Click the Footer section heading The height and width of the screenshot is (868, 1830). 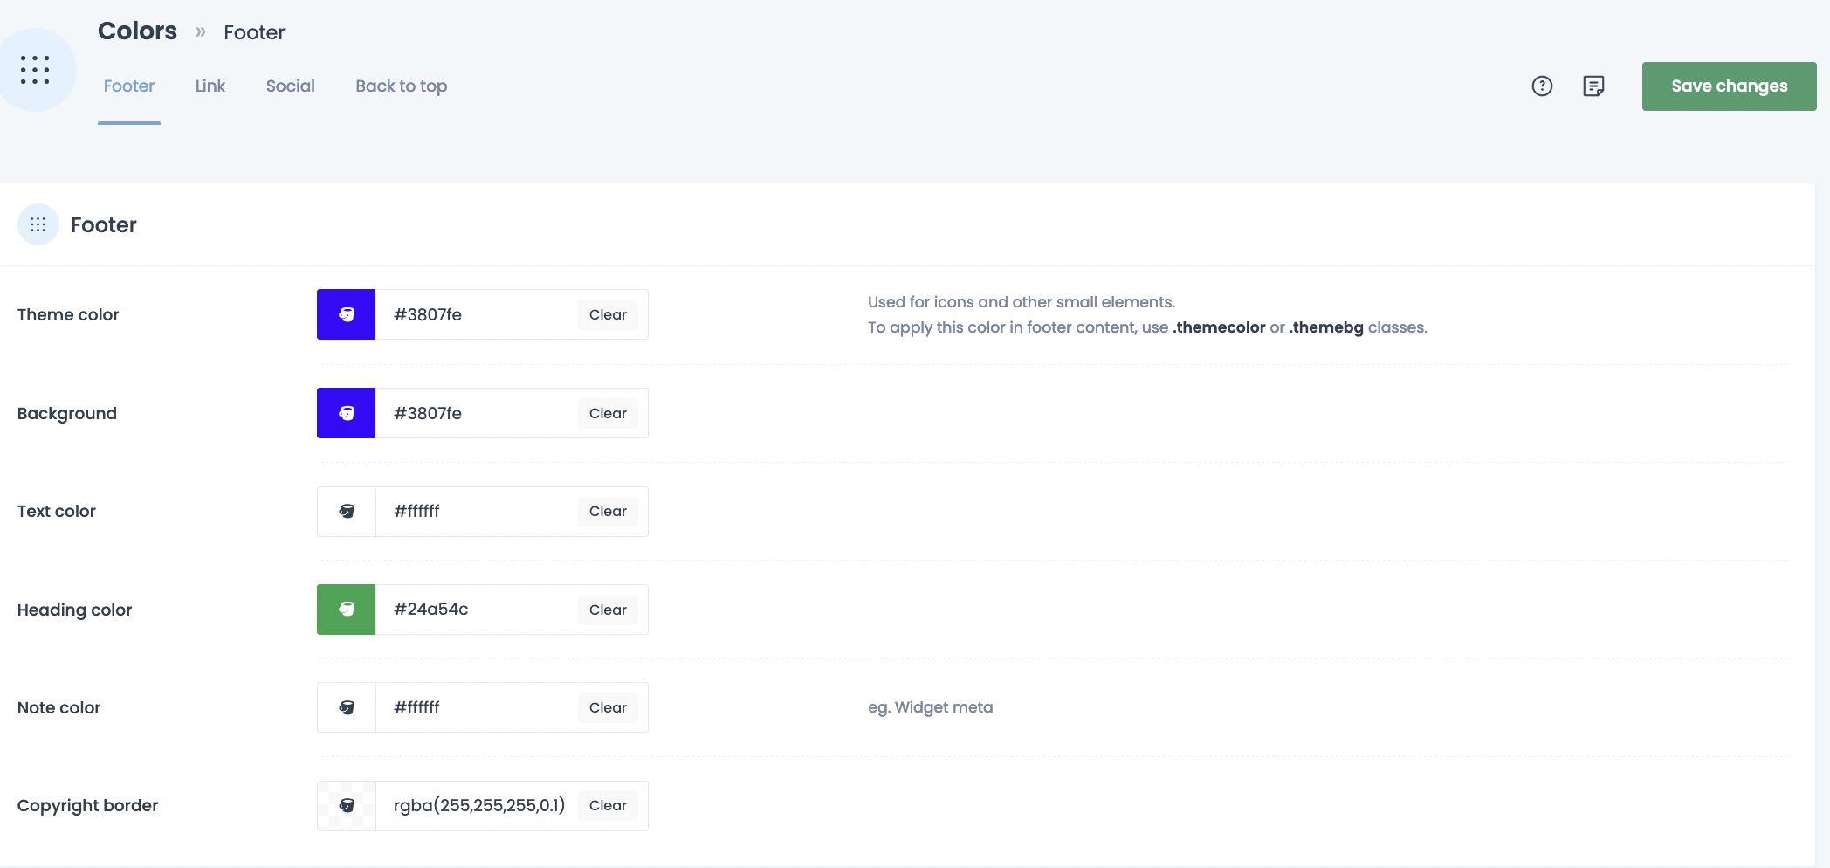point(104,224)
